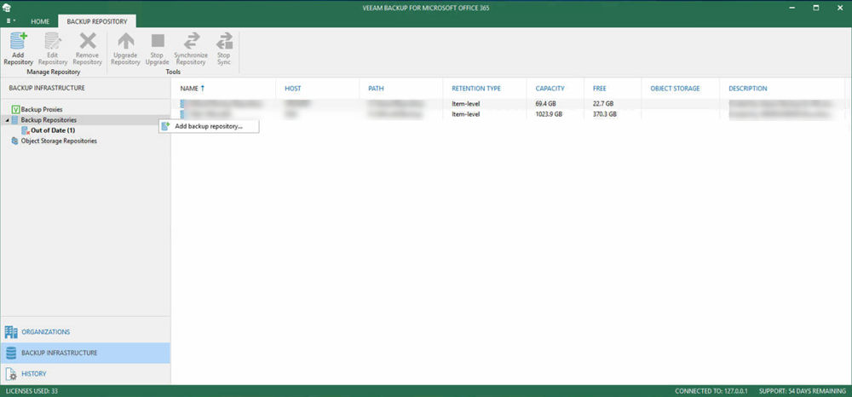Open the BACKUP INFRASTRUCTURE navigation pane
The width and height of the screenshot is (852, 397).
pos(85,353)
